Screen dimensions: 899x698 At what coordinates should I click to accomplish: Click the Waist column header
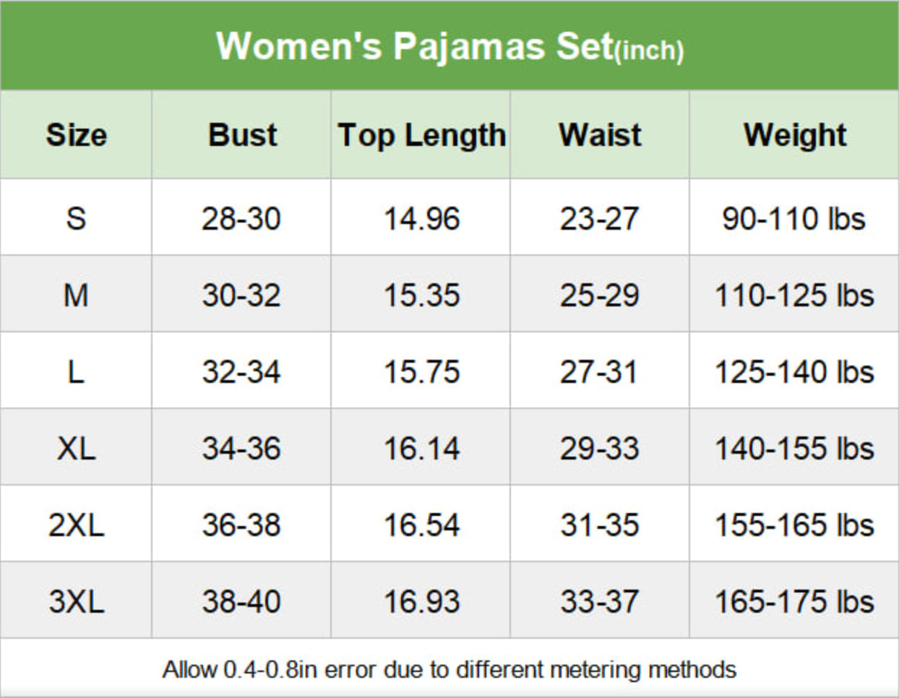click(x=600, y=135)
